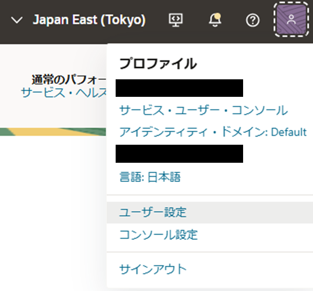Image resolution: width=313 pixels, height=291 pixels.
Task: Open the サービス・ヘルス link
Action: [64, 93]
